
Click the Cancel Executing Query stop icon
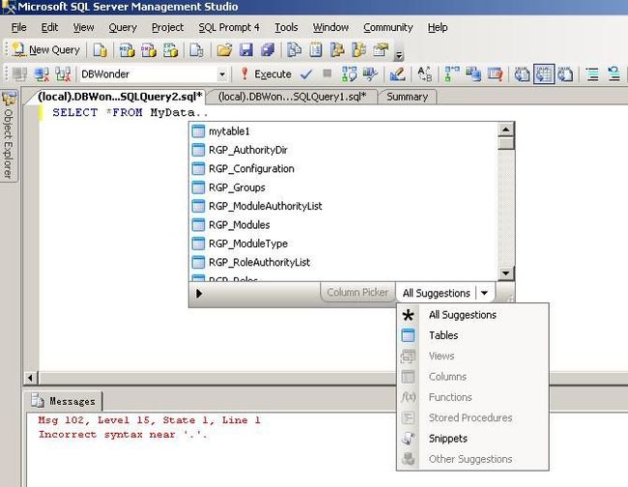328,73
